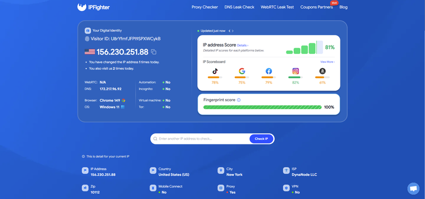The height and width of the screenshot is (199, 425).
Task: Click the Your Digital Identity badge icon
Action: [88, 31]
